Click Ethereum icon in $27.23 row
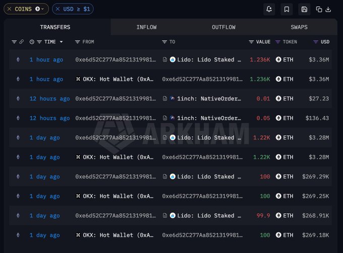The image size is (343, 253). [18, 99]
